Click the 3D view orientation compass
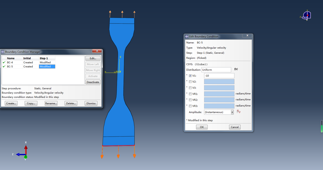Screen dimensions: 323x170 pyautogui.click(x=307, y=15)
